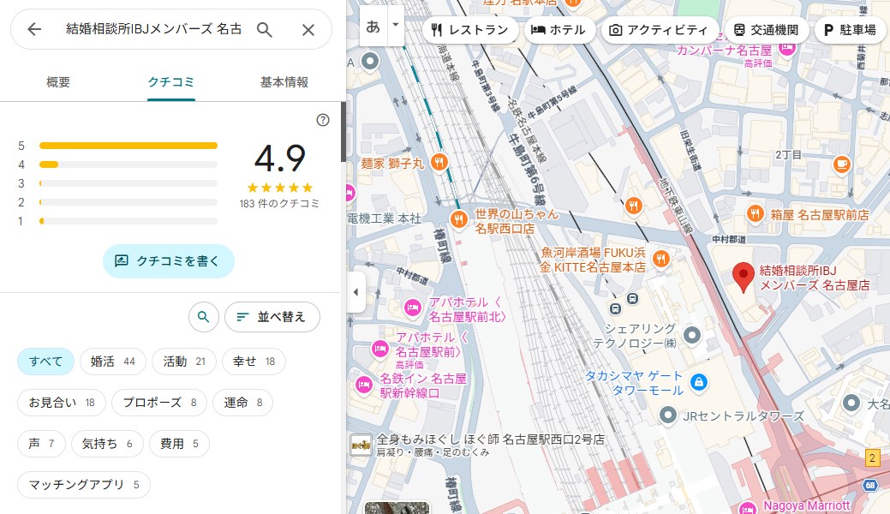
Task: Expand the language input dropdown arrow
Action: click(395, 26)
